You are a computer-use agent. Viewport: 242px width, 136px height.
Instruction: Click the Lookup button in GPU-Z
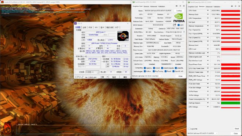click(x=179, y=11)
